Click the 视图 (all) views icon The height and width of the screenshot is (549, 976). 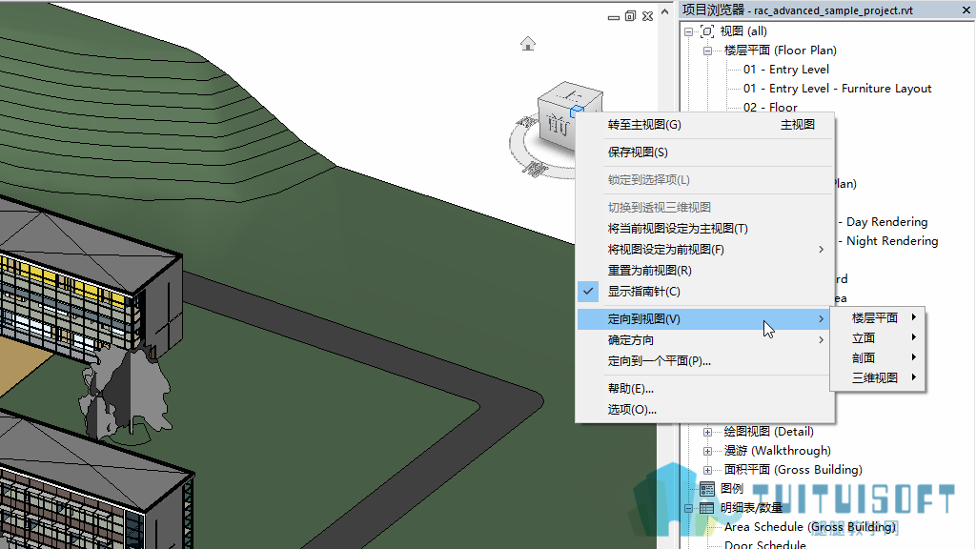pyautogui.click(x=707, y=31)
